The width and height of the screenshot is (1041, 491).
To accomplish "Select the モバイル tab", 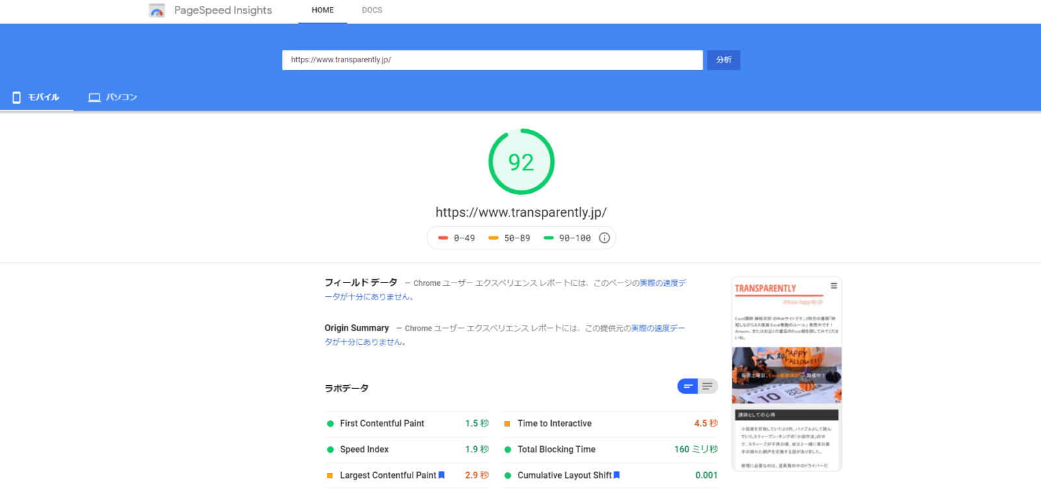I will [x=36, y=97].
